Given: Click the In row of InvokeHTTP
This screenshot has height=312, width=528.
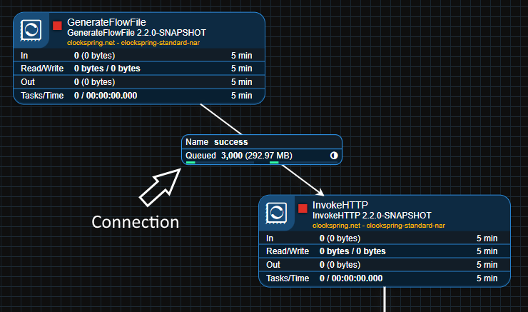Looking at the screenshot, I should pos(384,238).
